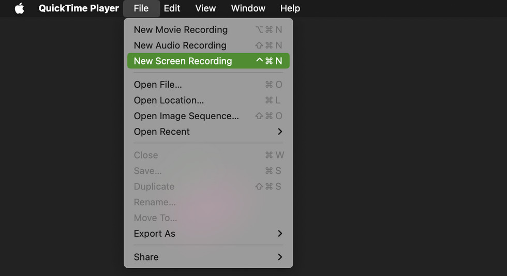507x276 pixels.
Task: Open the Edit menu
Action: [x=172, y=8]
